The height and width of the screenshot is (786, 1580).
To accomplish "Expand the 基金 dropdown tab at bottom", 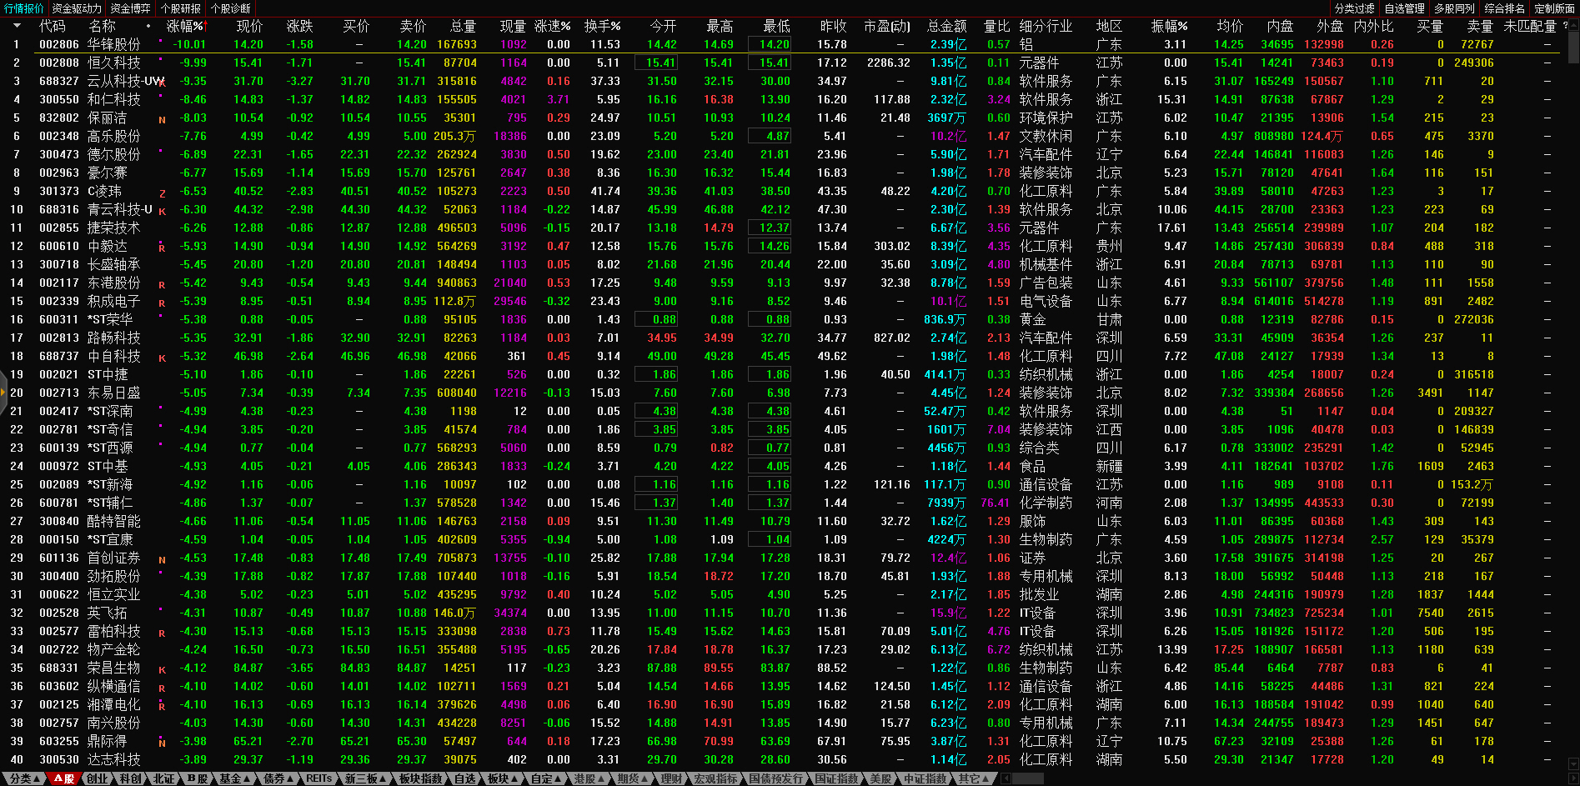I will click(235, 778).
